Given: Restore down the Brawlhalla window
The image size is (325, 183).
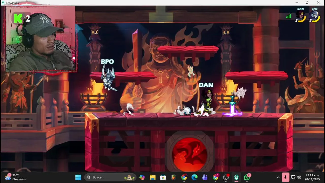Looking at the screenshot, I should point(307,3).
